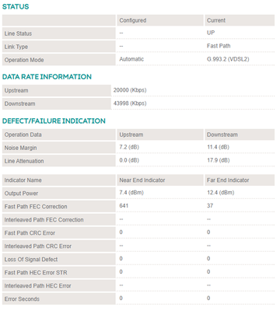Select the Downstream 43998 Kbps value

coord(130,103)
